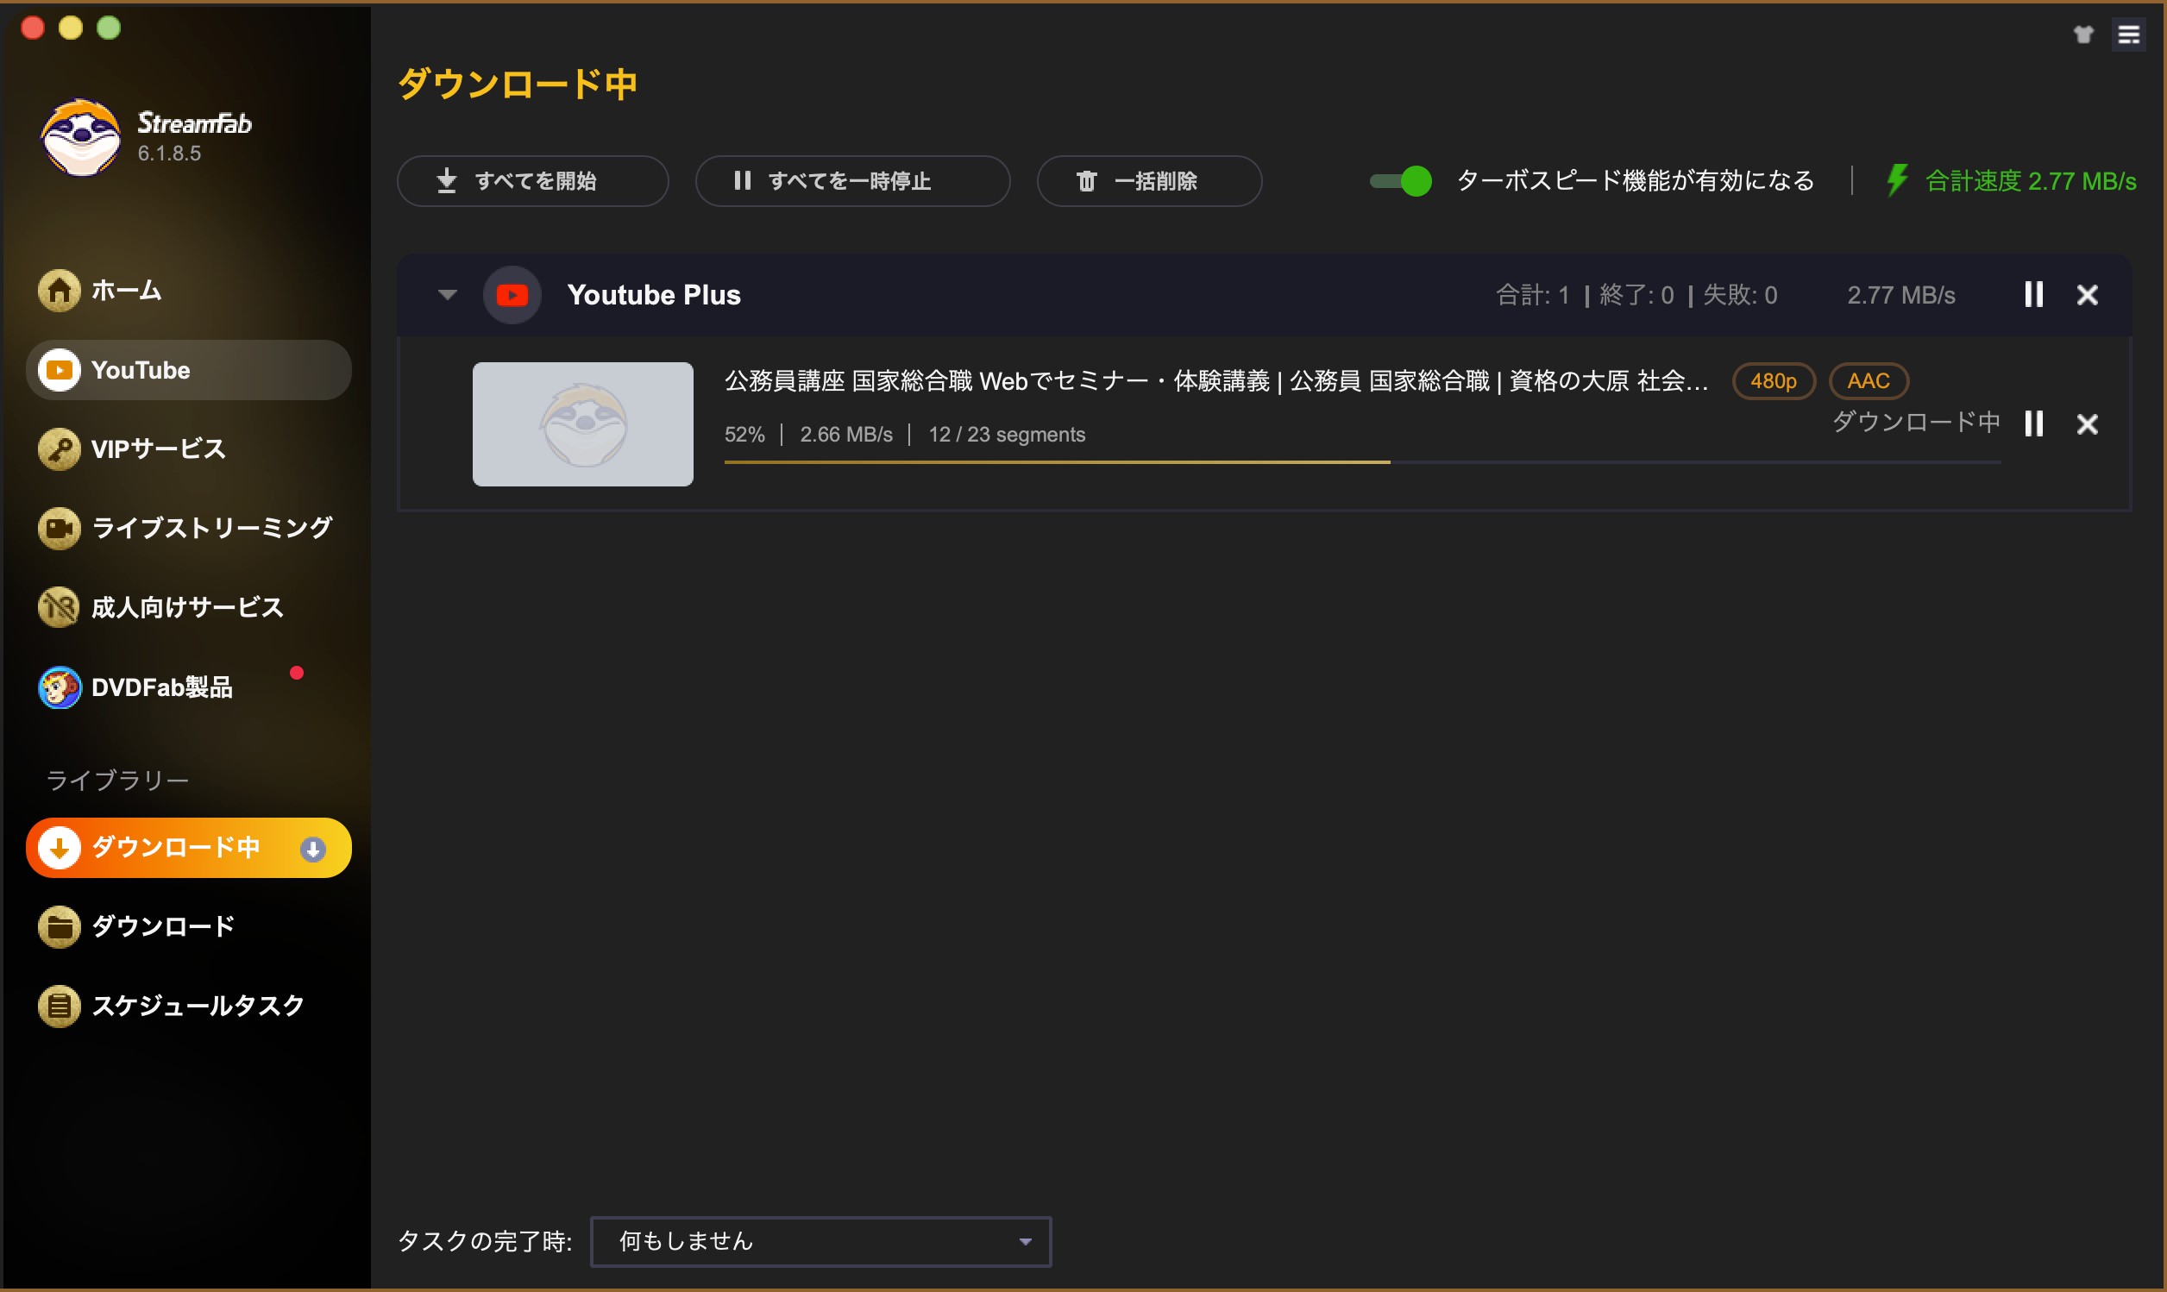
Task: Click the ターボスピード機能が有効になる label
Action: pos(1635,181)
